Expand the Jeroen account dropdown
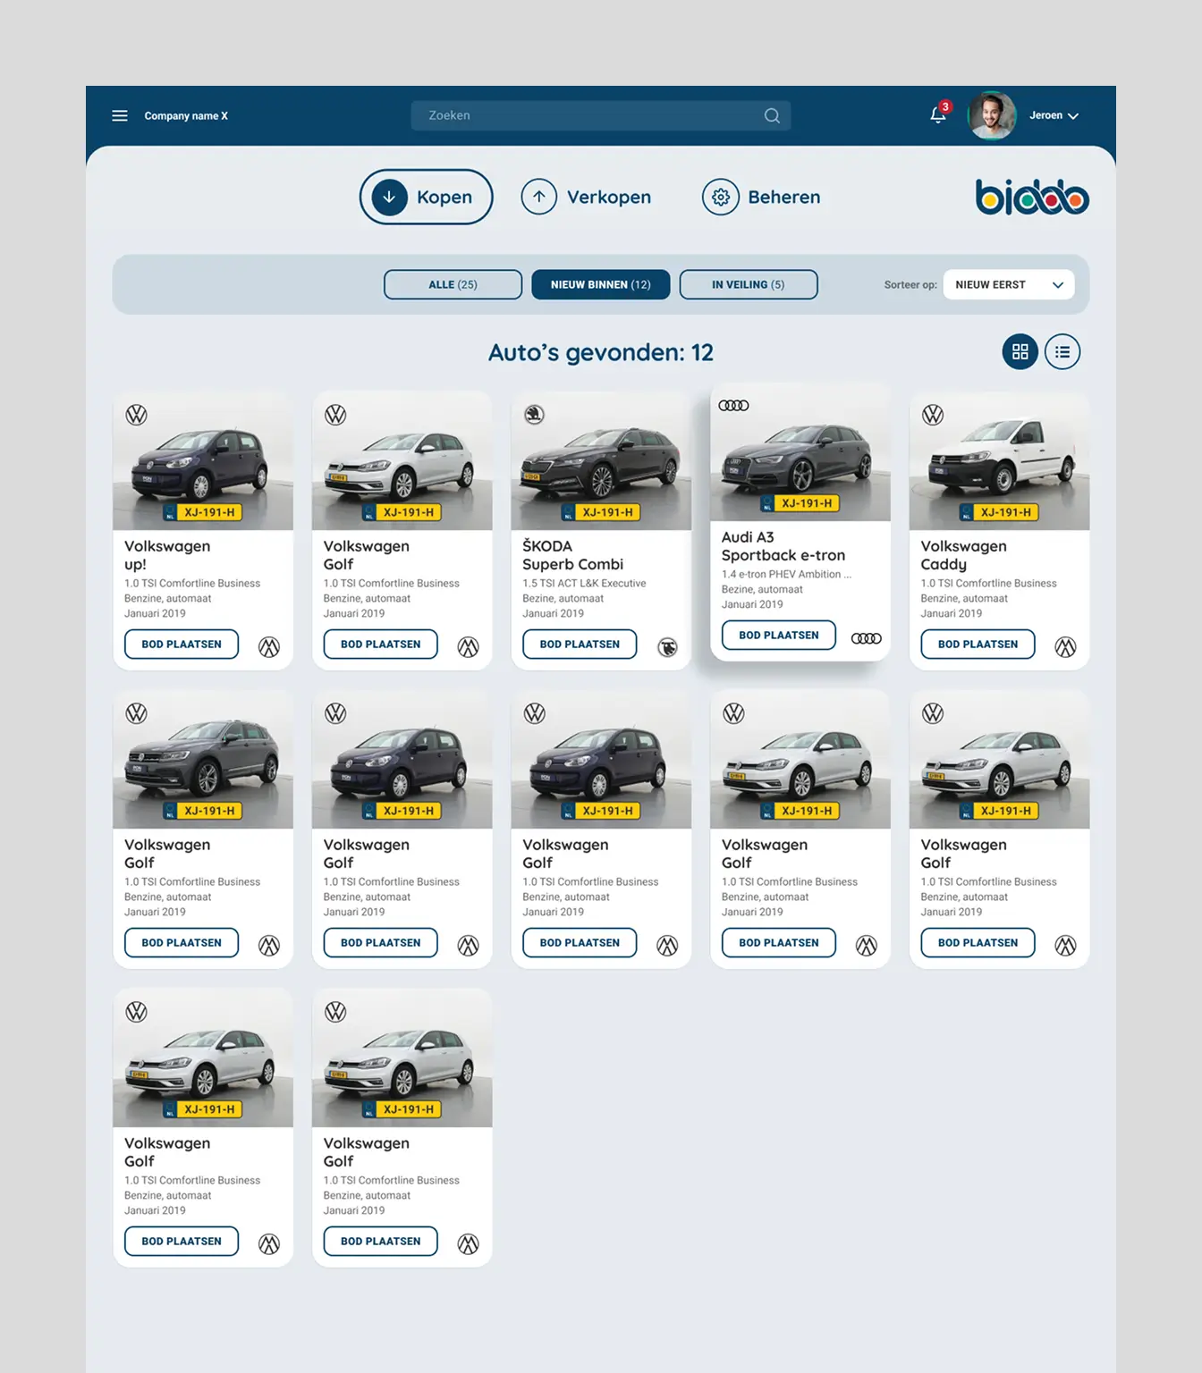The height and width of the screenshot is (1373, 1202). pyautogui.click(x=1054, y=115)
